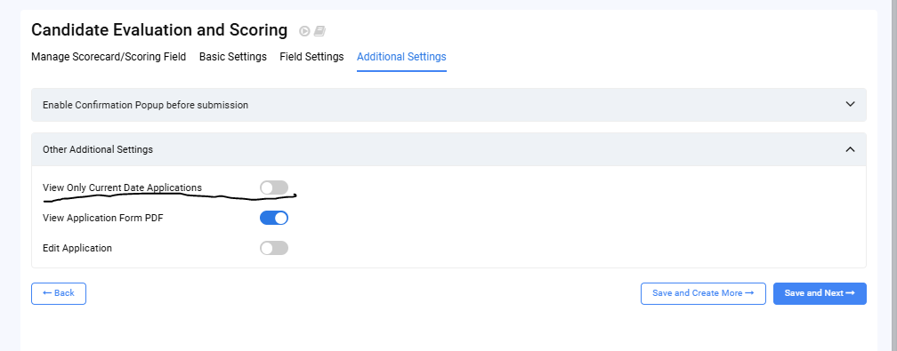The width and height of the screenshot is (897, 351).
Task: Click the Edit Application label text
Action: (x=77, y=248)
